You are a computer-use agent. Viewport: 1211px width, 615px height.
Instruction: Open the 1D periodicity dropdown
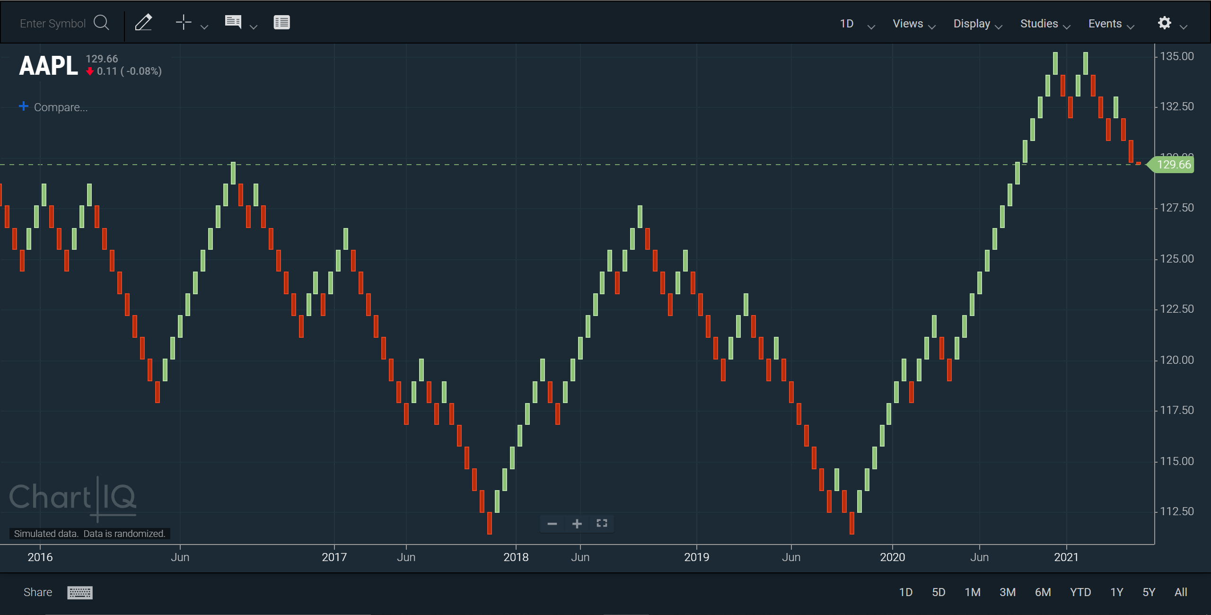857,24
